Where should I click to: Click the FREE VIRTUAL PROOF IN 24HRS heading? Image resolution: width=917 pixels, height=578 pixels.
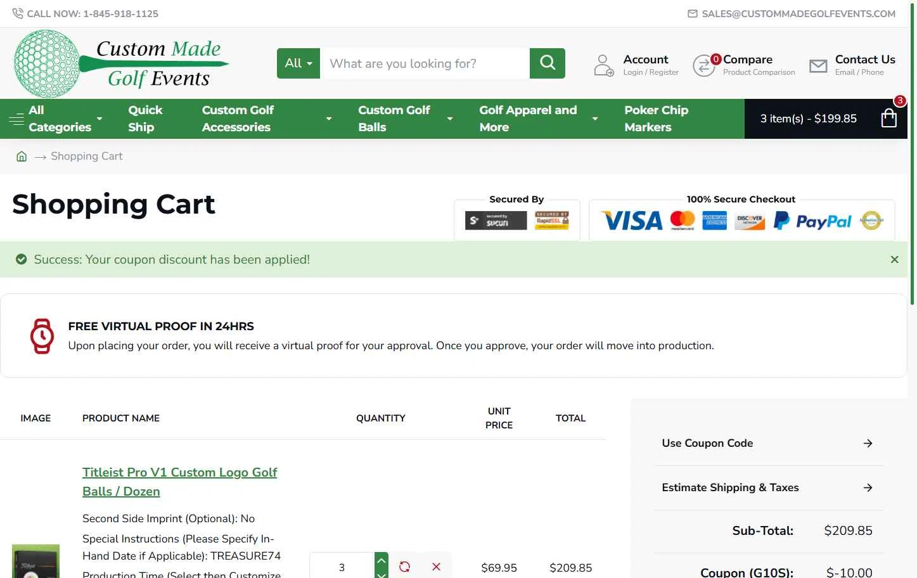pos(161,326)
